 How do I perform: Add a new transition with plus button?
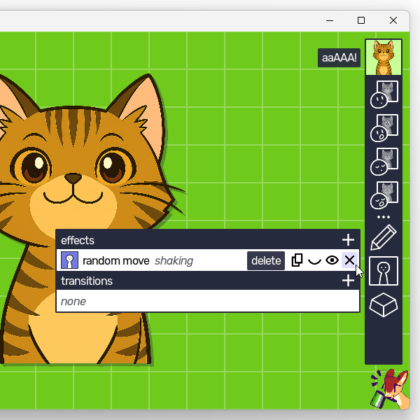(x=348, y=281)
